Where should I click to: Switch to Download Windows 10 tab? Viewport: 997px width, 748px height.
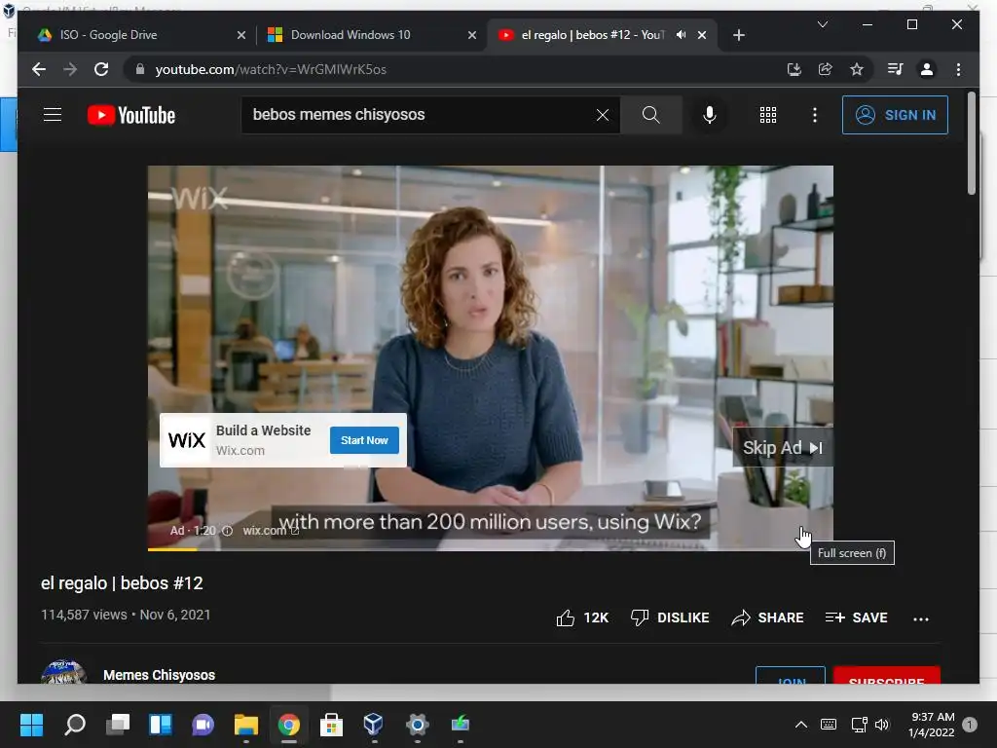(x=370, y=35)
